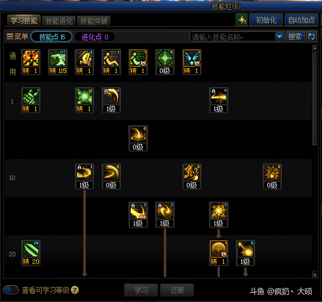Image resolution: width=322 pixels, height=302 pixels.
Task: Open the 菜单 hamburger menu
Action: pyautogui.click(x=17, y=37)
